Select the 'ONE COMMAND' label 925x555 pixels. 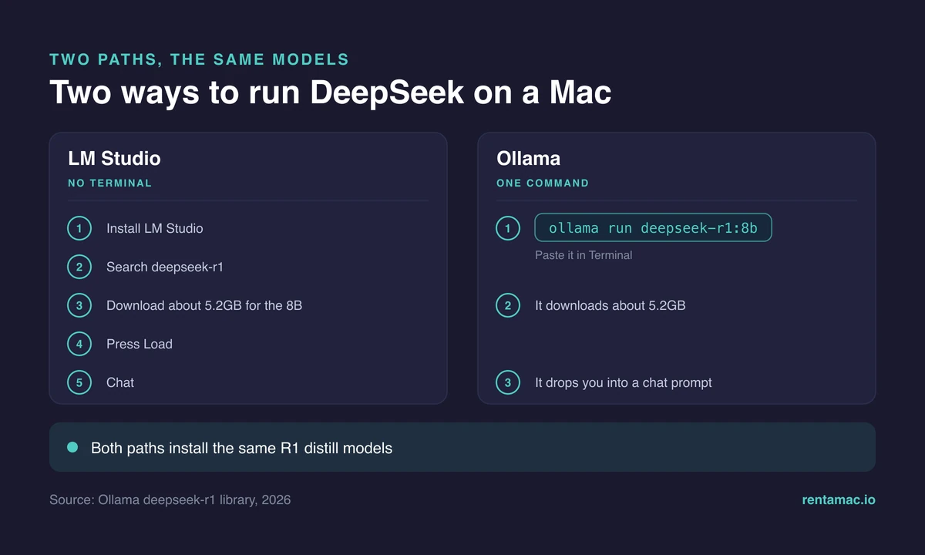543,183
